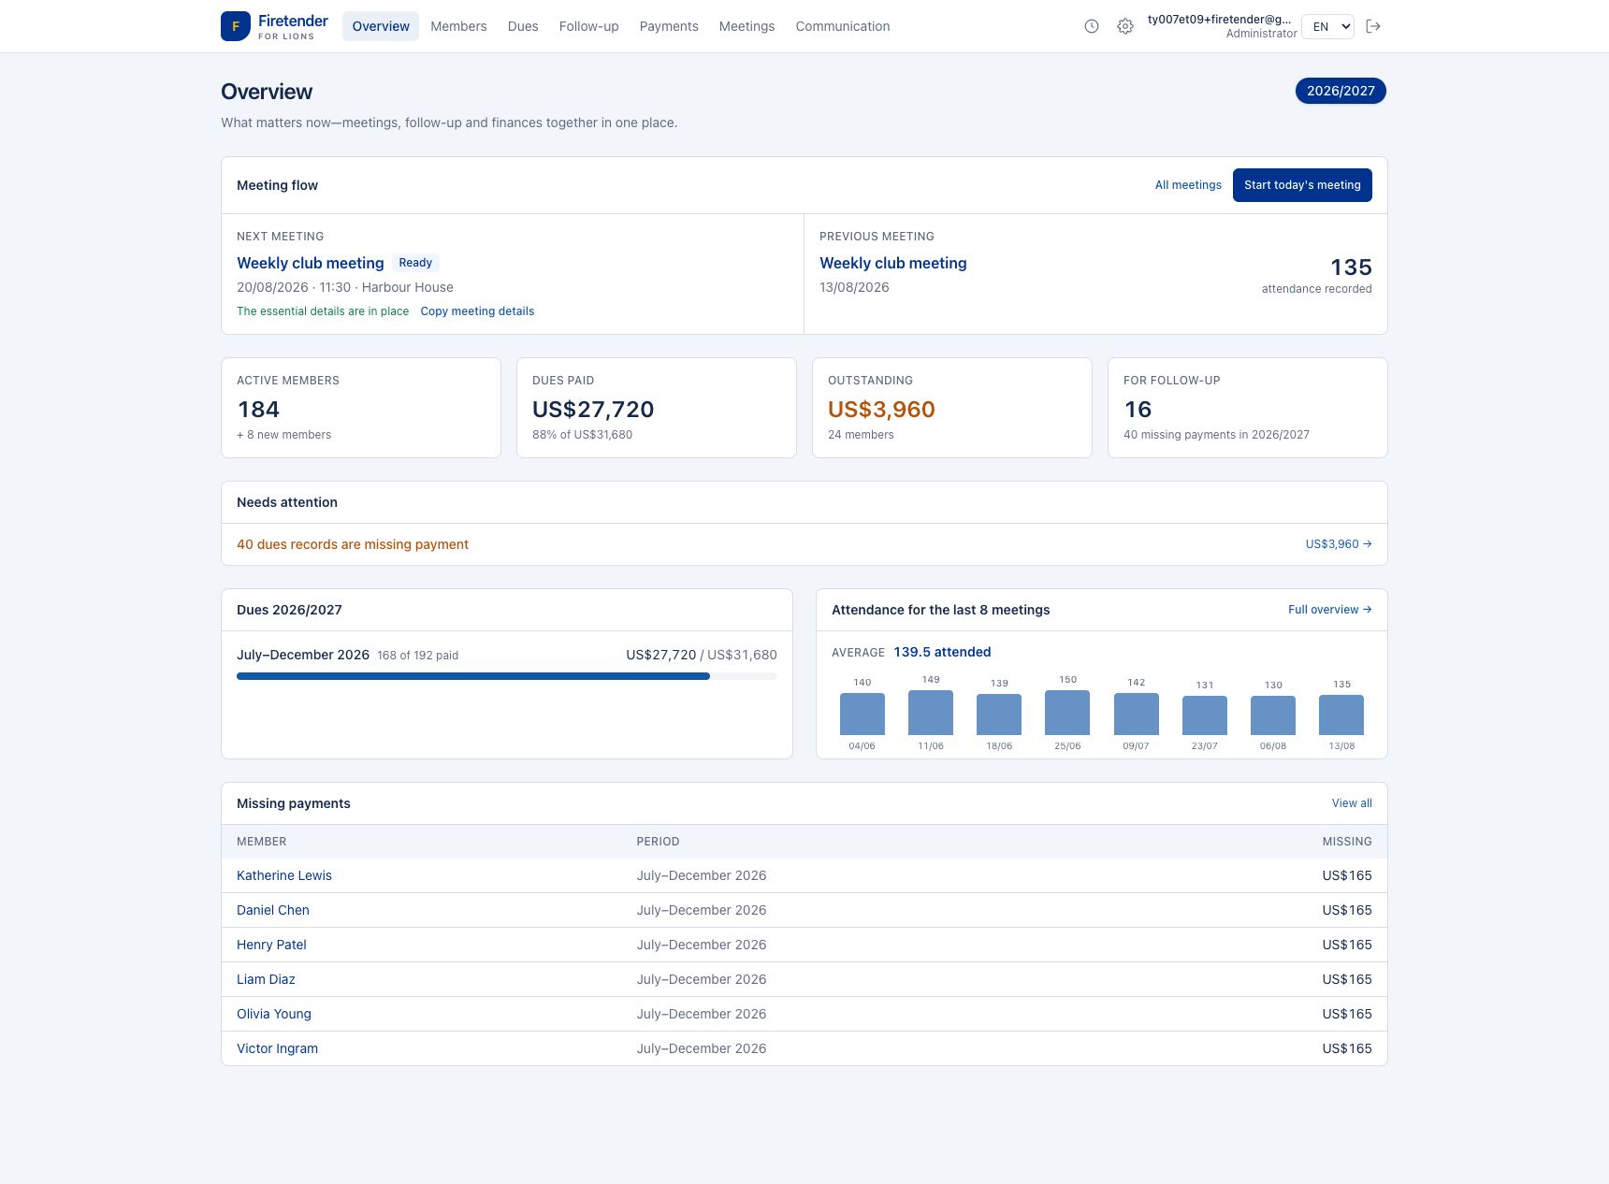Image resolution: width=1609 pixels, height=1184 pixels.
Task: Switch to the Members tab
Action: [458, 26]
